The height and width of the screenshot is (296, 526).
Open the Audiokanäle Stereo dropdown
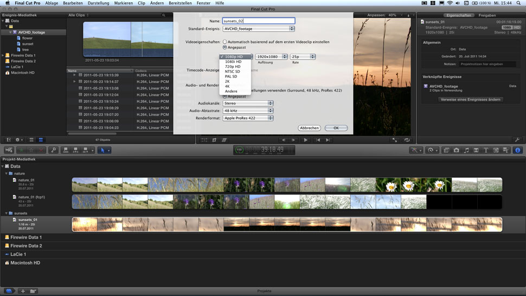pyautogui.click(x=247, y=103)
